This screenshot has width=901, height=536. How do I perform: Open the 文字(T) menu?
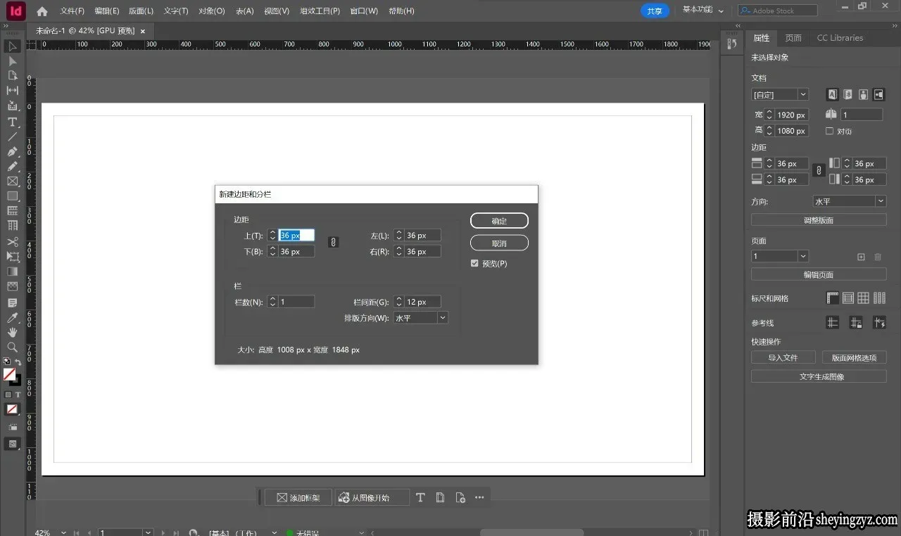point(176,11)
